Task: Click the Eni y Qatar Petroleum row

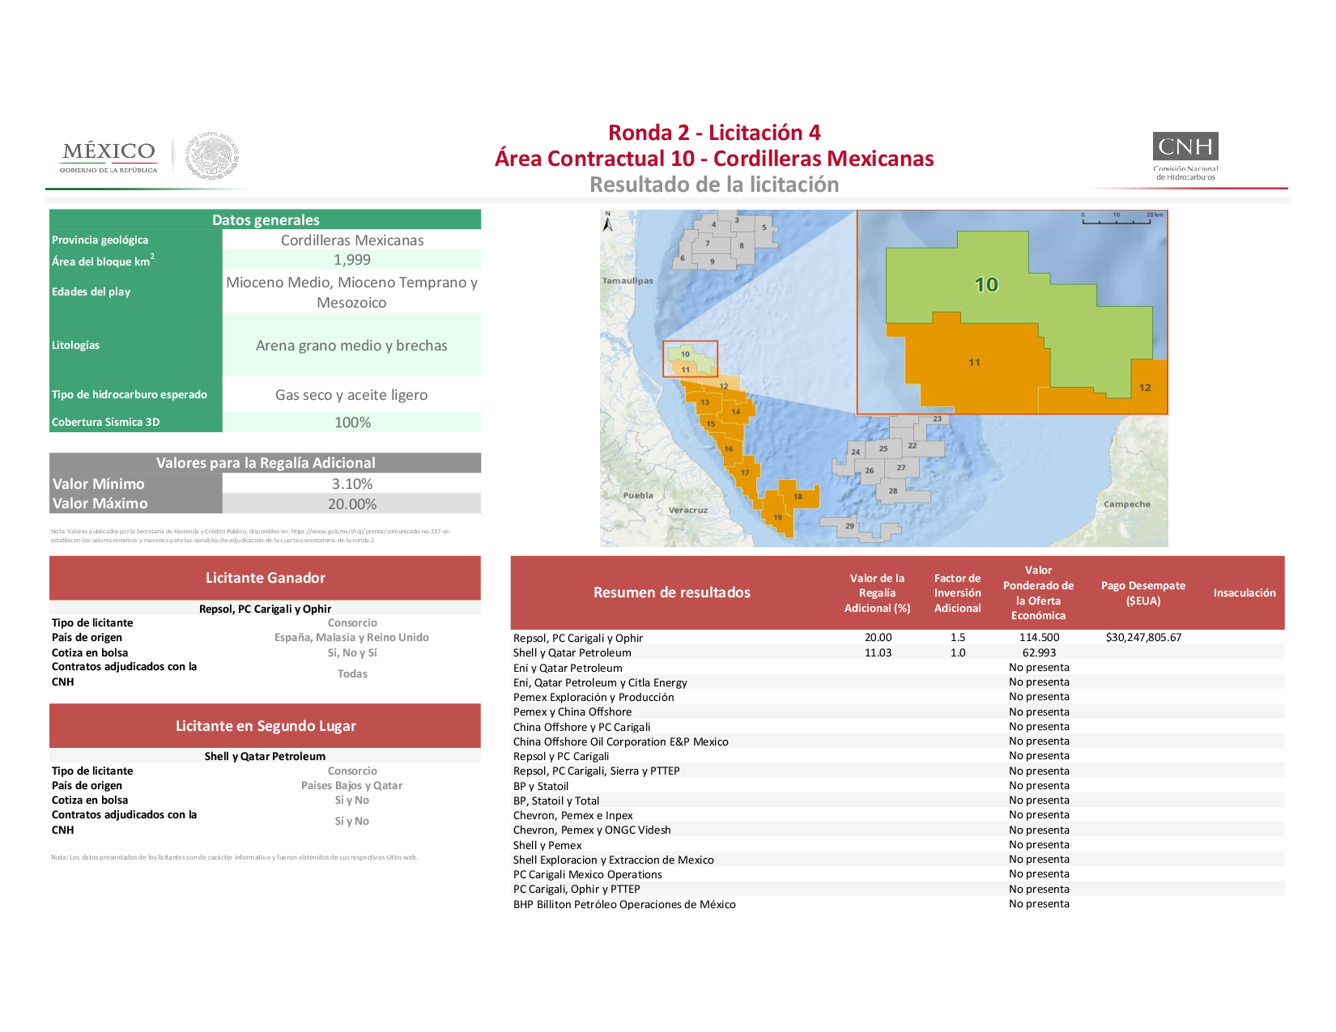Action: click(x=897, y=668)
